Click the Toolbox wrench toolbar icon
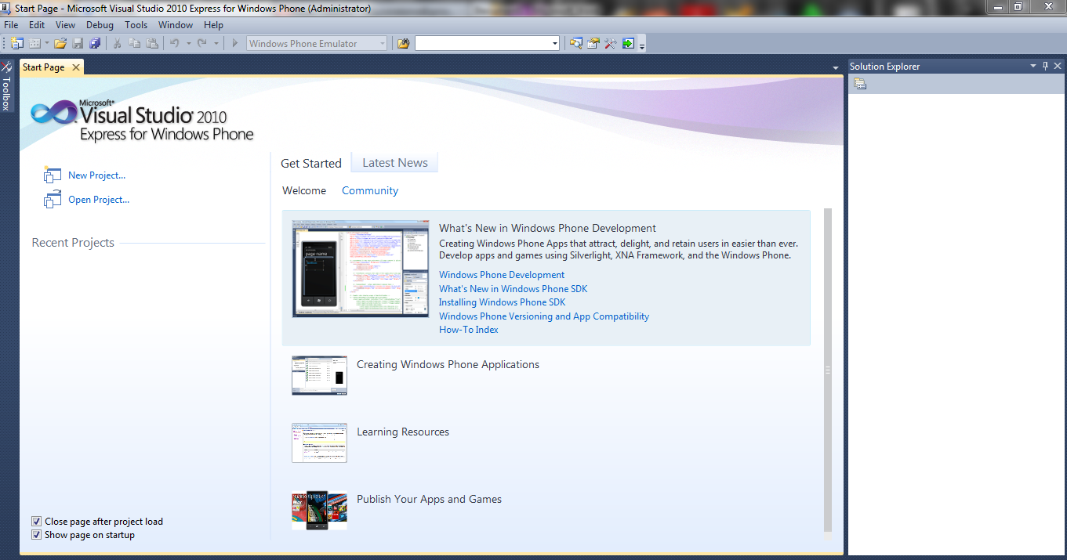The image size is (1067, 560). (x=611, y=44)
